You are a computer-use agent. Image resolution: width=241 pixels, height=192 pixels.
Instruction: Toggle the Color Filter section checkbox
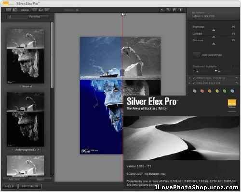pos(194,83)
